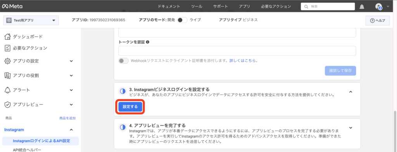This screenshot has width=397, height=152.
Task: Open the Test用アプリ app selector dropdown
Action: tap(31, 20)
